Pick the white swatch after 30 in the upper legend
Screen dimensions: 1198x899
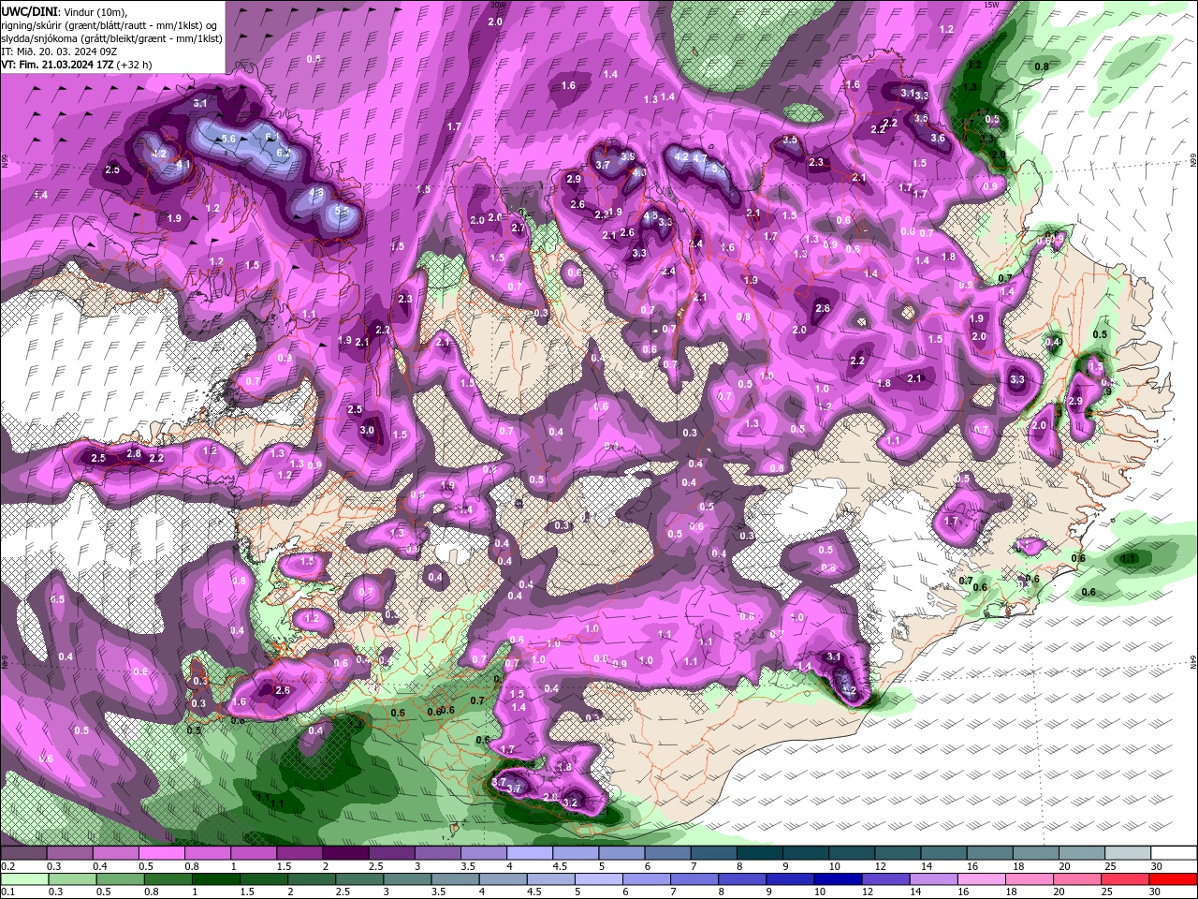click(x=1174, y=852)
